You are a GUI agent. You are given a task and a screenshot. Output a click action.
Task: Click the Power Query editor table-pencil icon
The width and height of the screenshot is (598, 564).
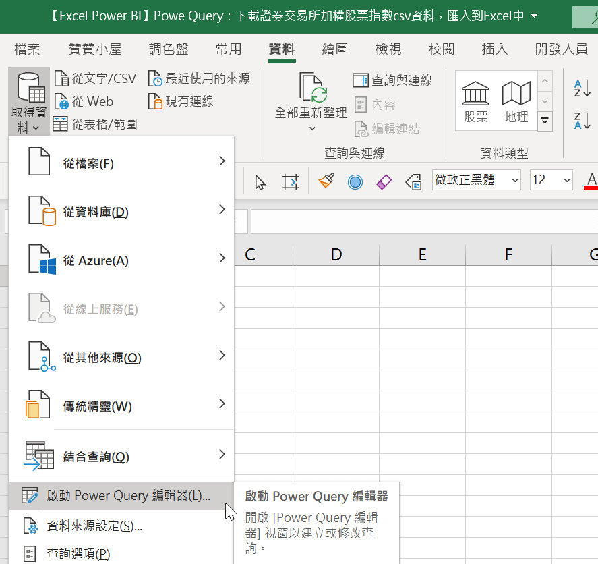pyautogui.click(x=30, y=495)
